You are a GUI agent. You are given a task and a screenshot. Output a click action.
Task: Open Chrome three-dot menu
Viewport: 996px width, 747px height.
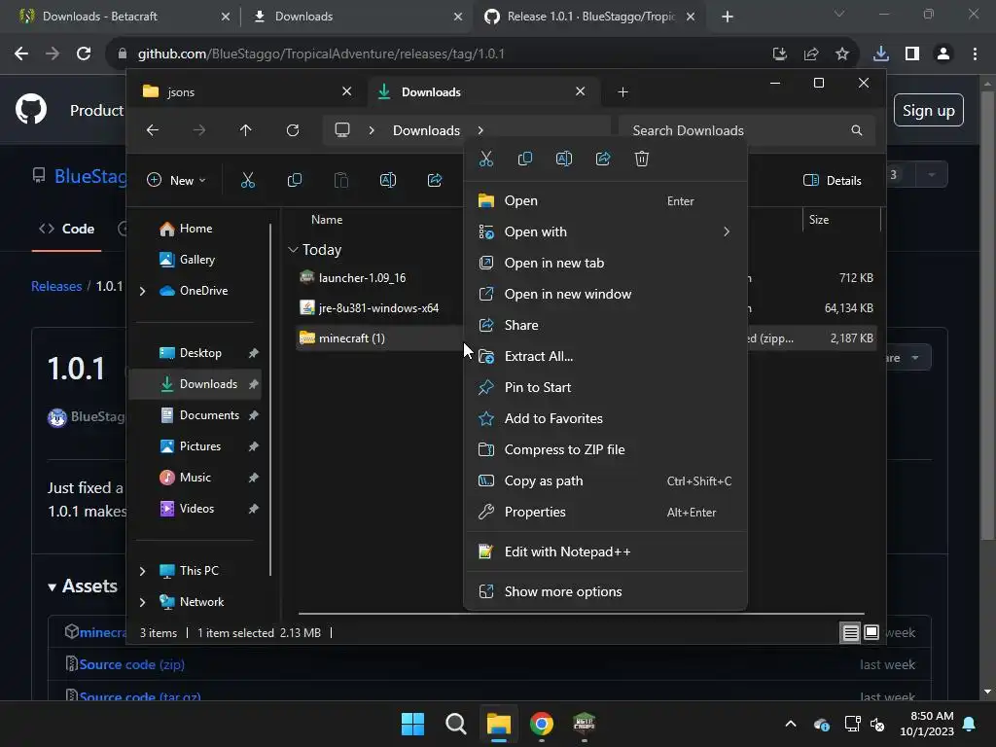(975, 54)
